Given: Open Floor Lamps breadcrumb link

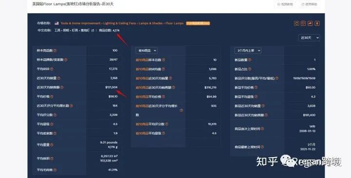Looking at the screenshot, I should coord(175,23).
